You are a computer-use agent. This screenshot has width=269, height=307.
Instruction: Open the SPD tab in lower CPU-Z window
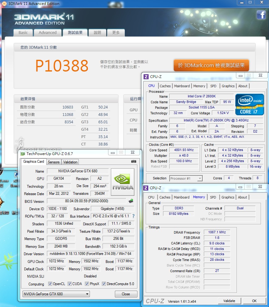213,197
